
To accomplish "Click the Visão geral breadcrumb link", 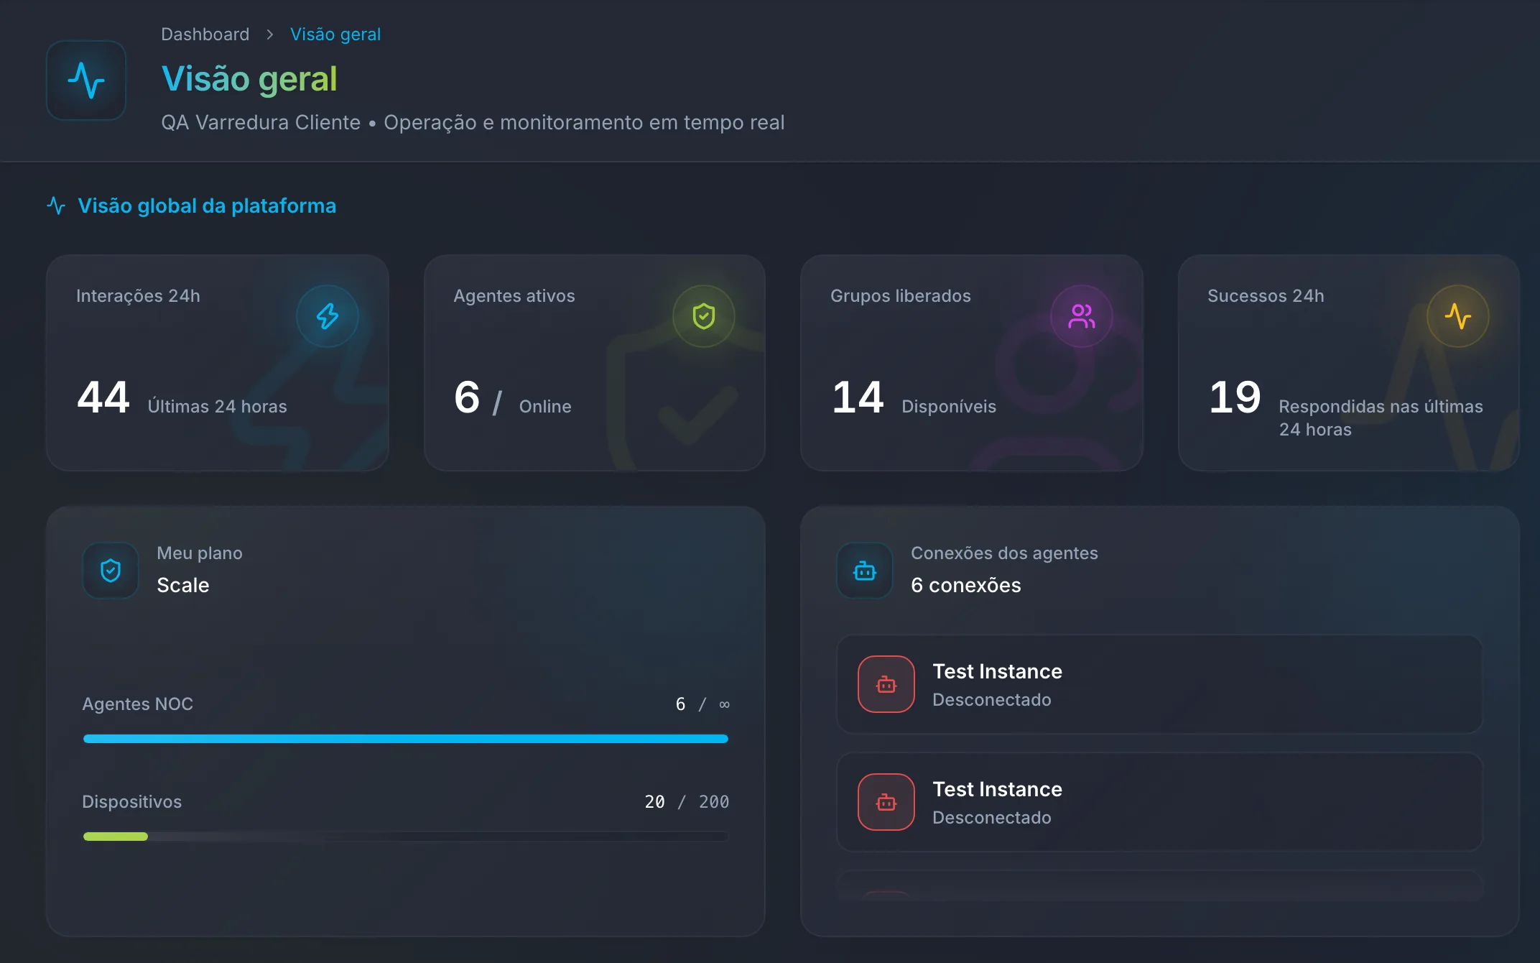I will (x=335, y=34).
